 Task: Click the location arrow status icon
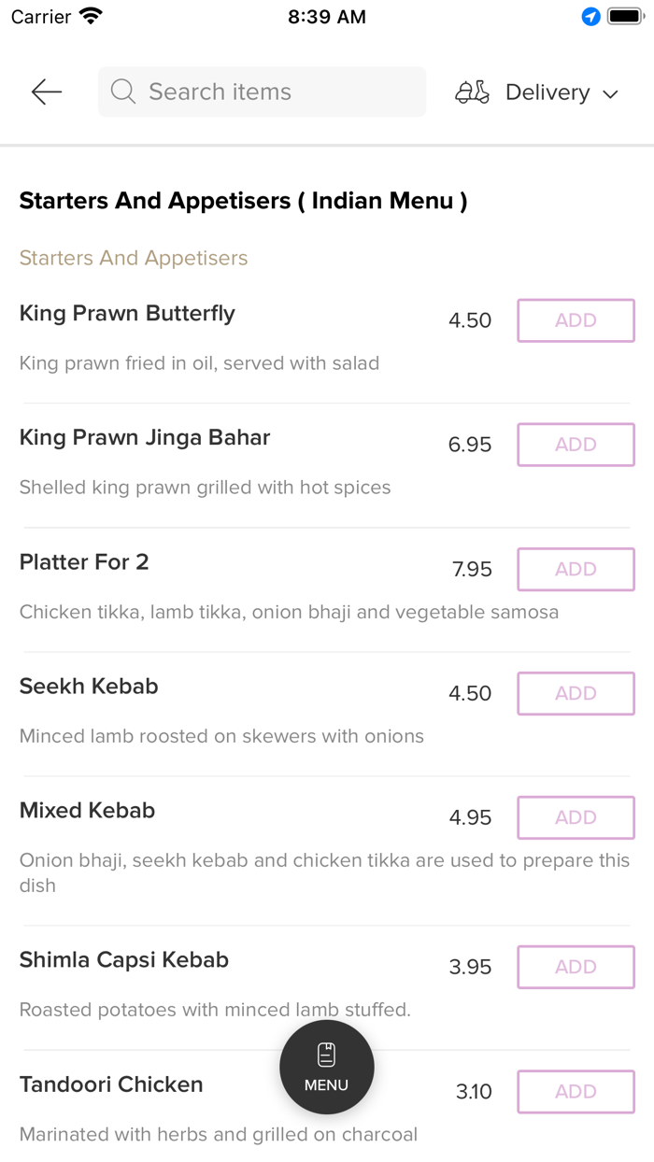[590, 16]
